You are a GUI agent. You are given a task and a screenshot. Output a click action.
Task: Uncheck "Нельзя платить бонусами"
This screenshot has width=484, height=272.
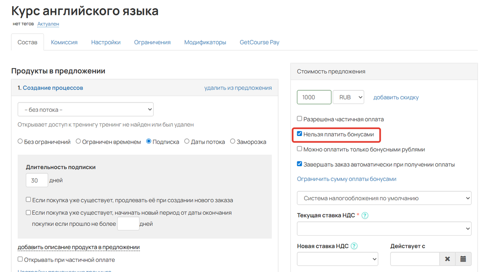299,134
